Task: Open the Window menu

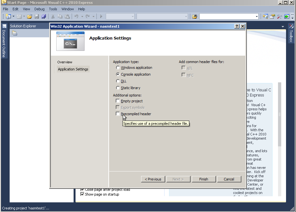Action: [67, 9]
